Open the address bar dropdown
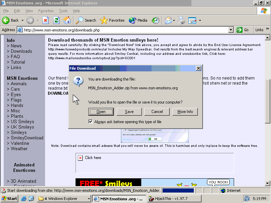 (x=231, y=30)
